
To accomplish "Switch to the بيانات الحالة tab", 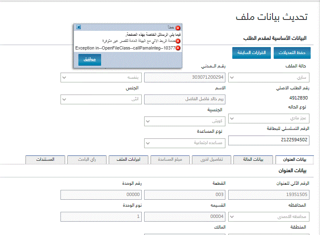I will click(x=253, y=160).
